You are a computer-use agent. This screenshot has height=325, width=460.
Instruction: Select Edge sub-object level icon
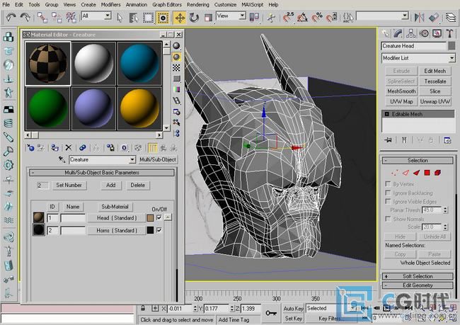406,173
